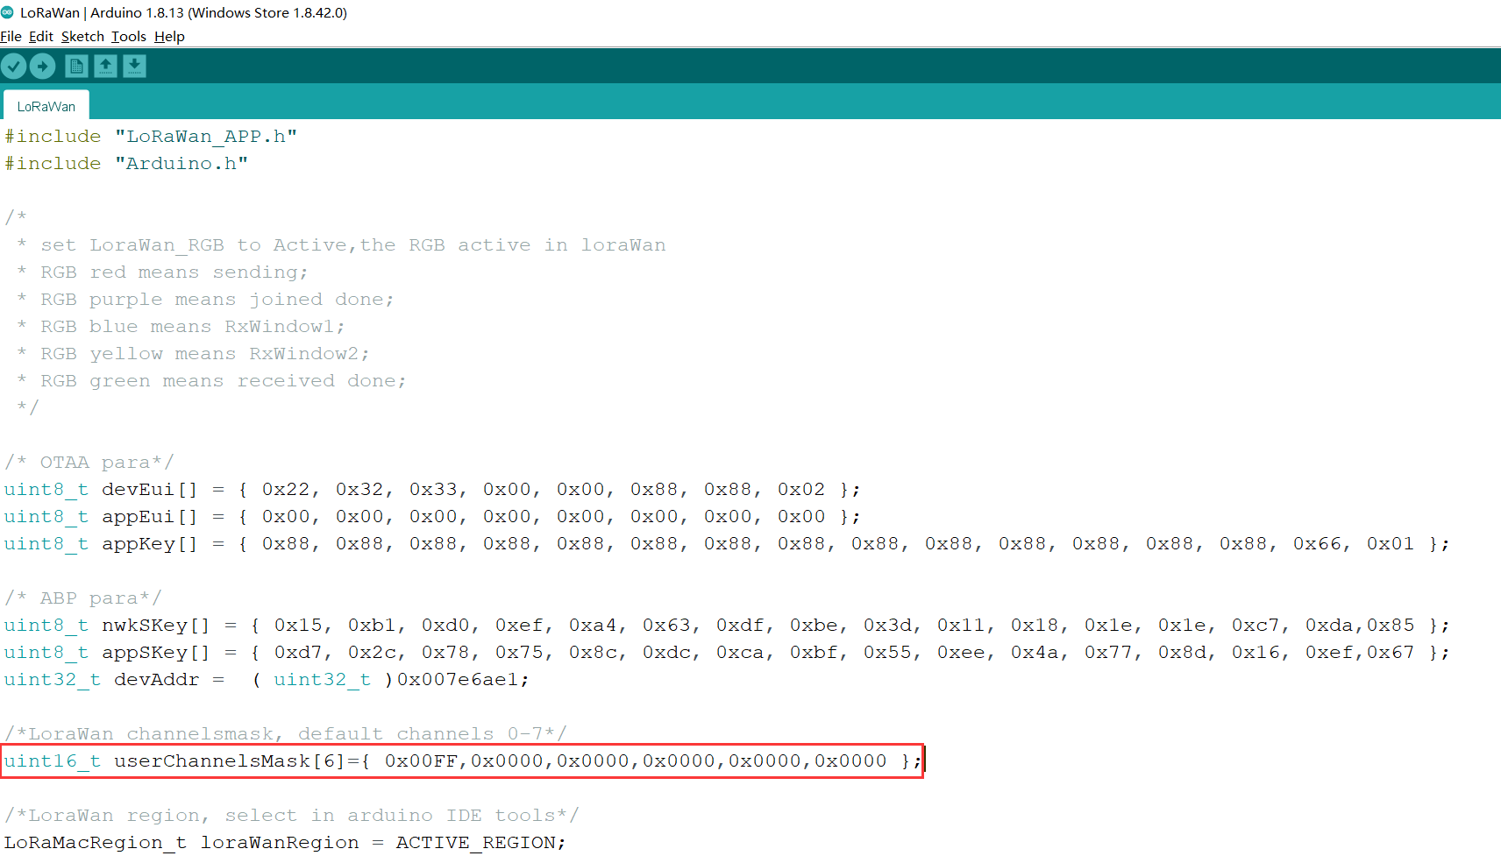Select the LoRaWan sketch tab
Image resolution: width=1501 pixels, height=863 pixels.
46,107
